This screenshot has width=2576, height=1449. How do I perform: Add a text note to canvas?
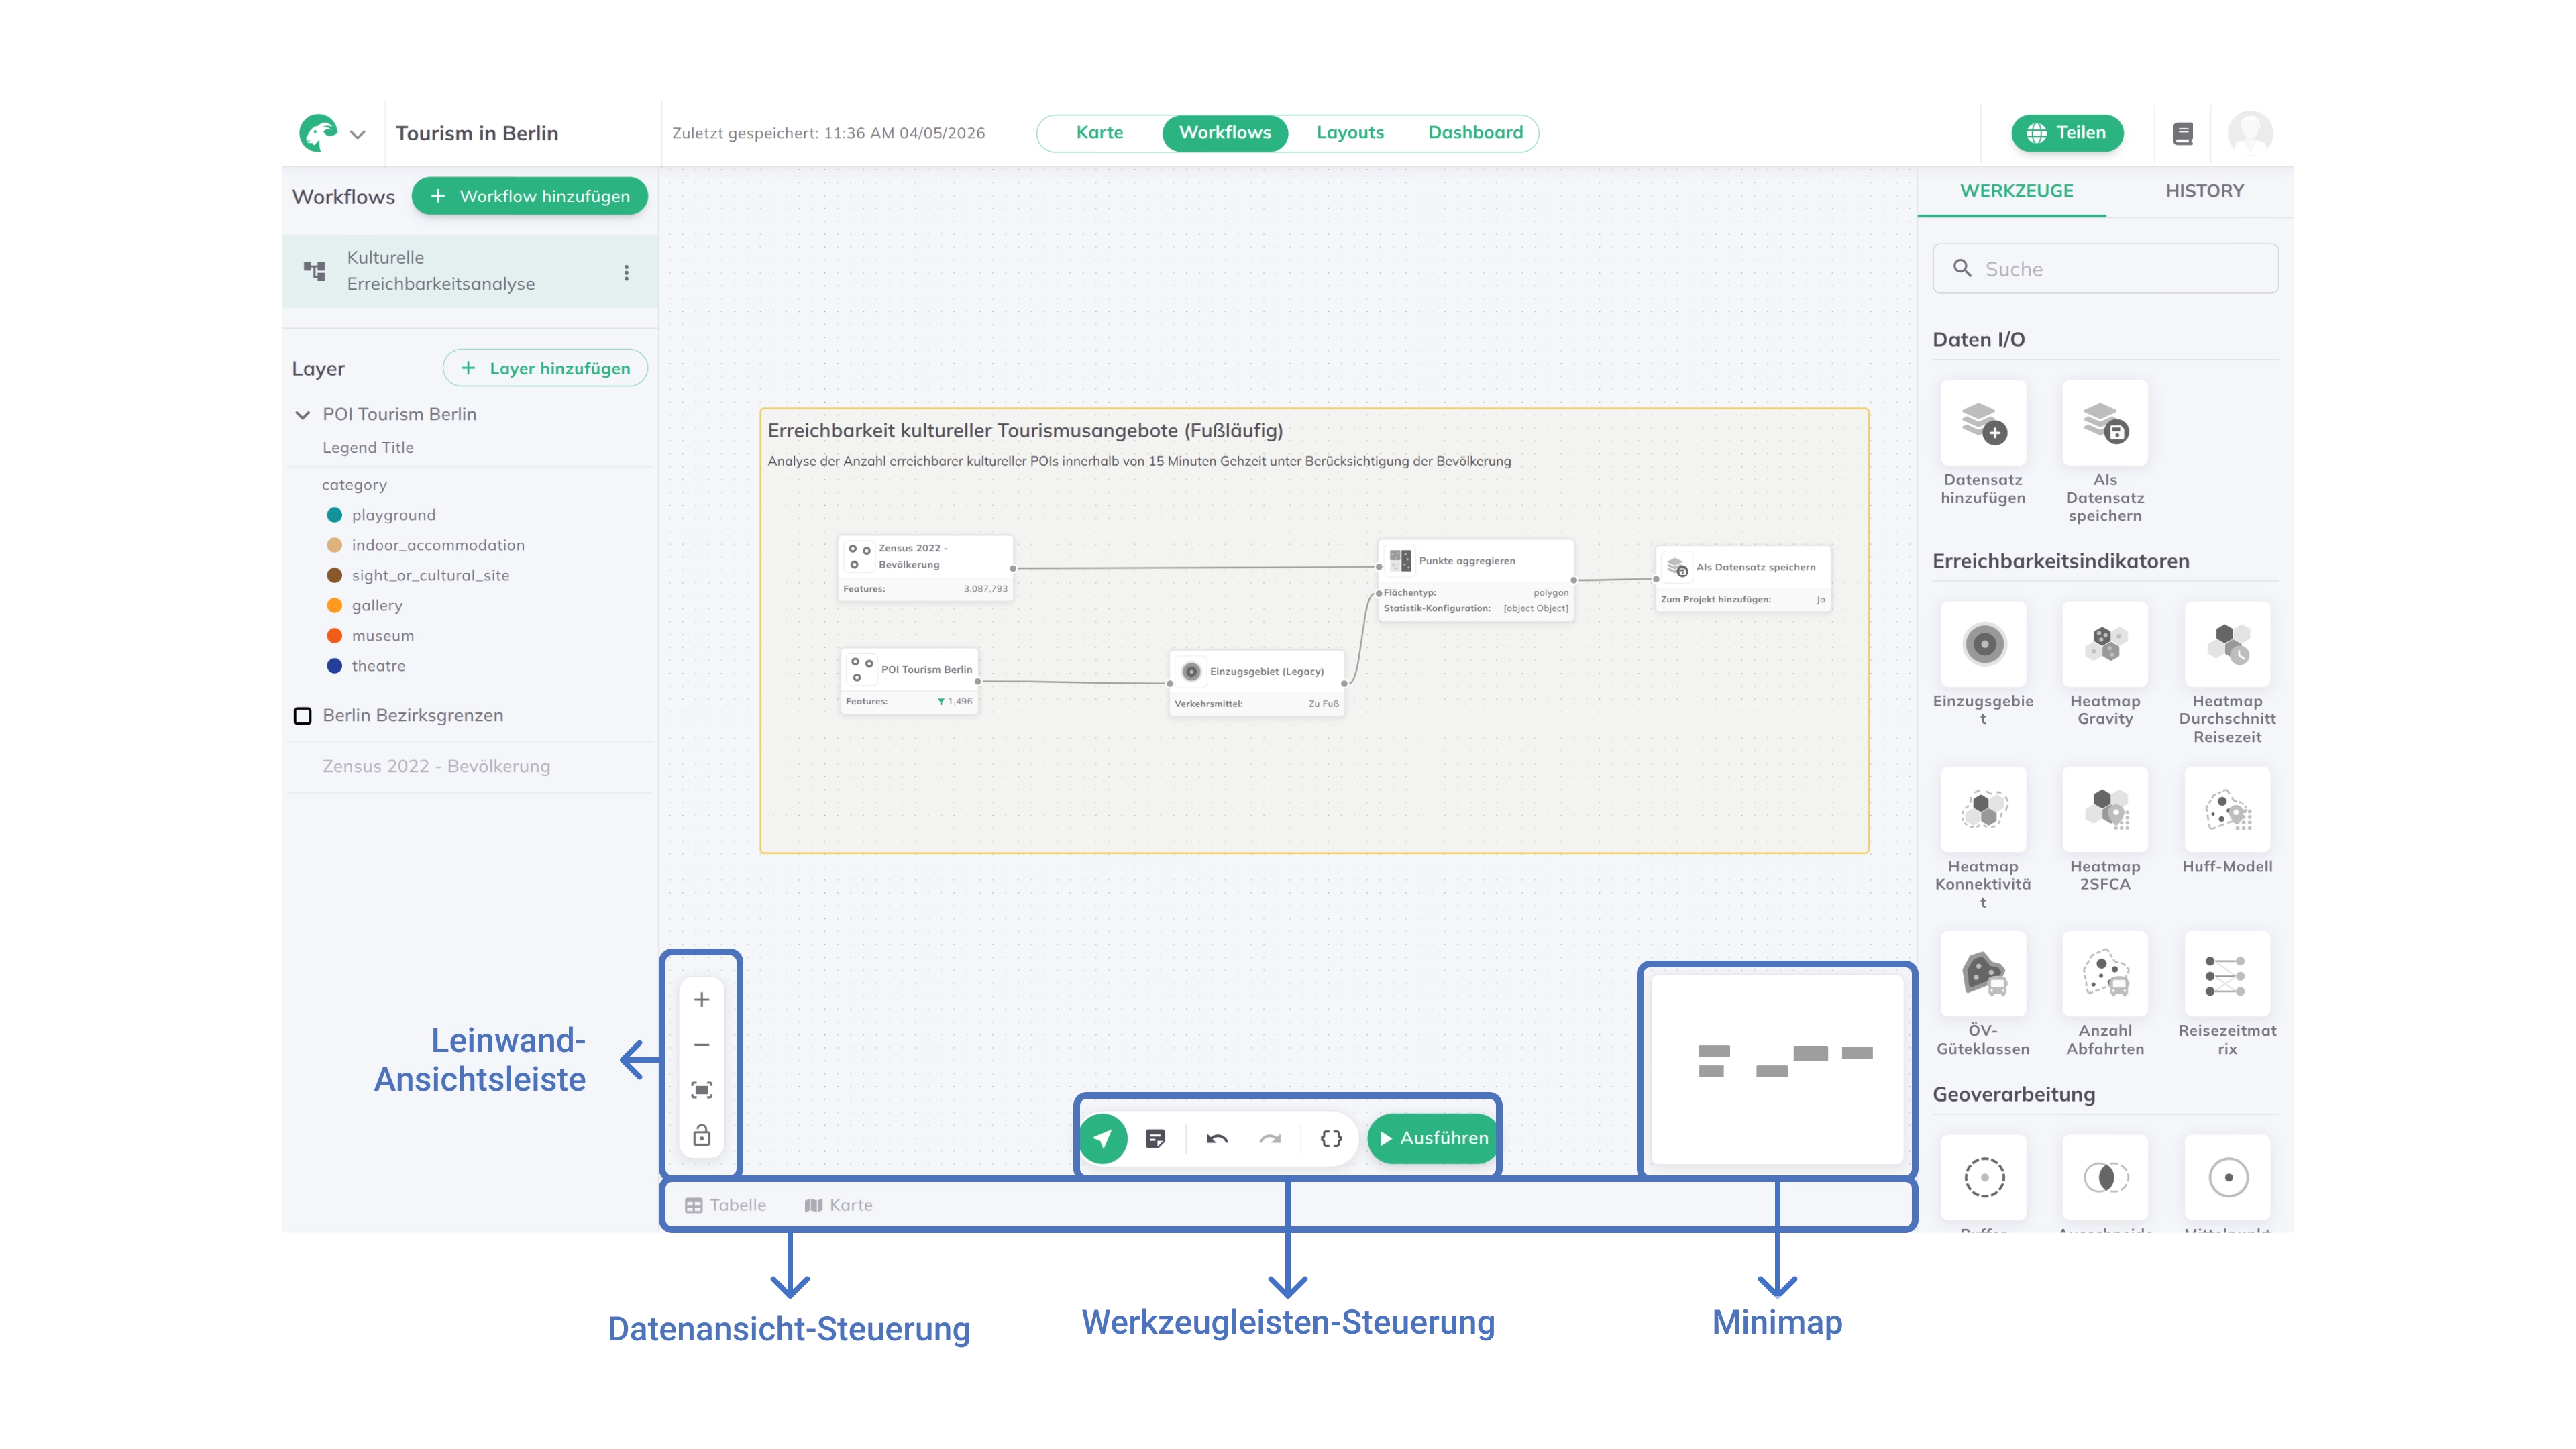pos(1155,1139)
